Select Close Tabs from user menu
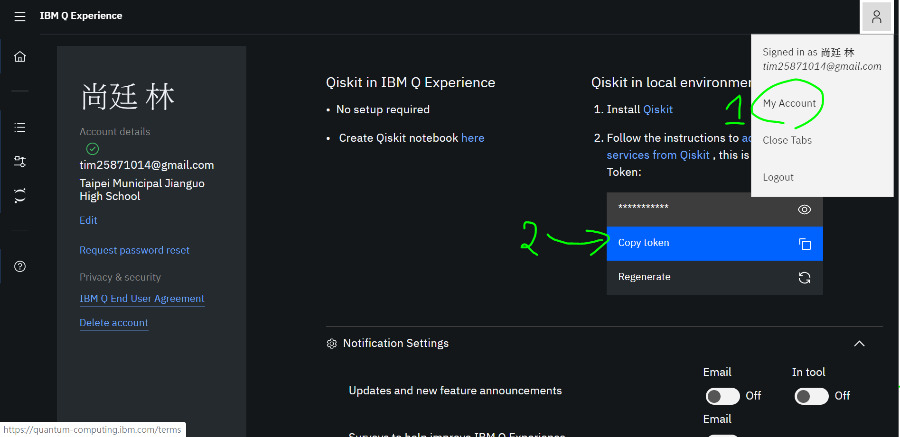 coord(787,140)
